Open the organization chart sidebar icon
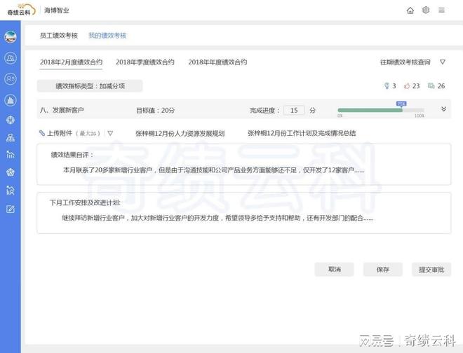The width and height of the screenshot is (463, 353). click(x=11, y=138)
